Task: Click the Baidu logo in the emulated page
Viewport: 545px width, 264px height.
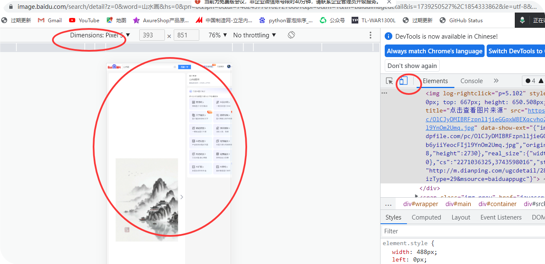Action: coord(114,67)
